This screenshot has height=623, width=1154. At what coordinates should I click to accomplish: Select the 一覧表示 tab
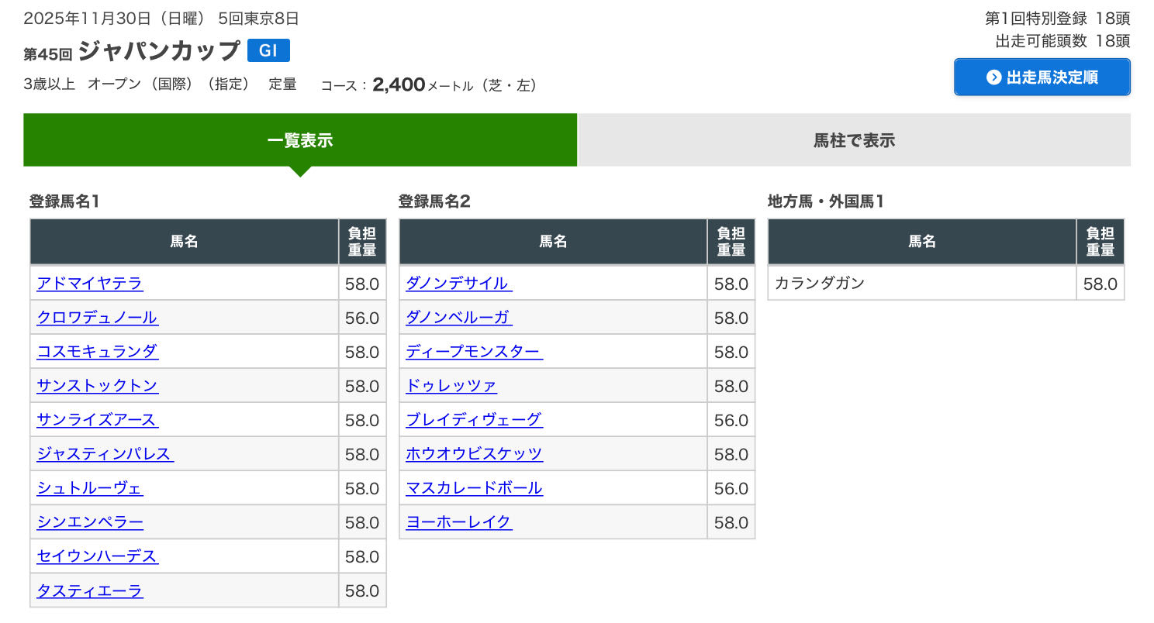[300, 140]
